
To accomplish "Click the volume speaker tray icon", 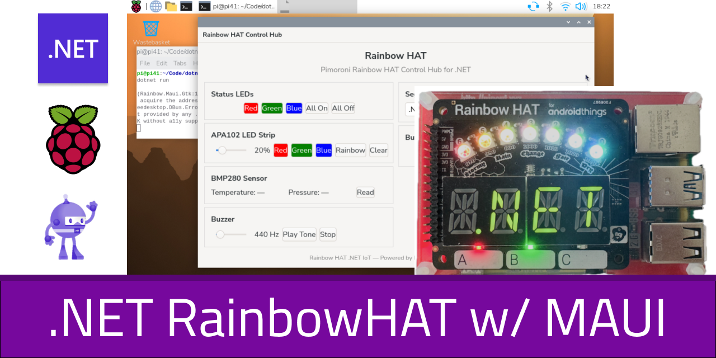I will click(x=581, y=6).
